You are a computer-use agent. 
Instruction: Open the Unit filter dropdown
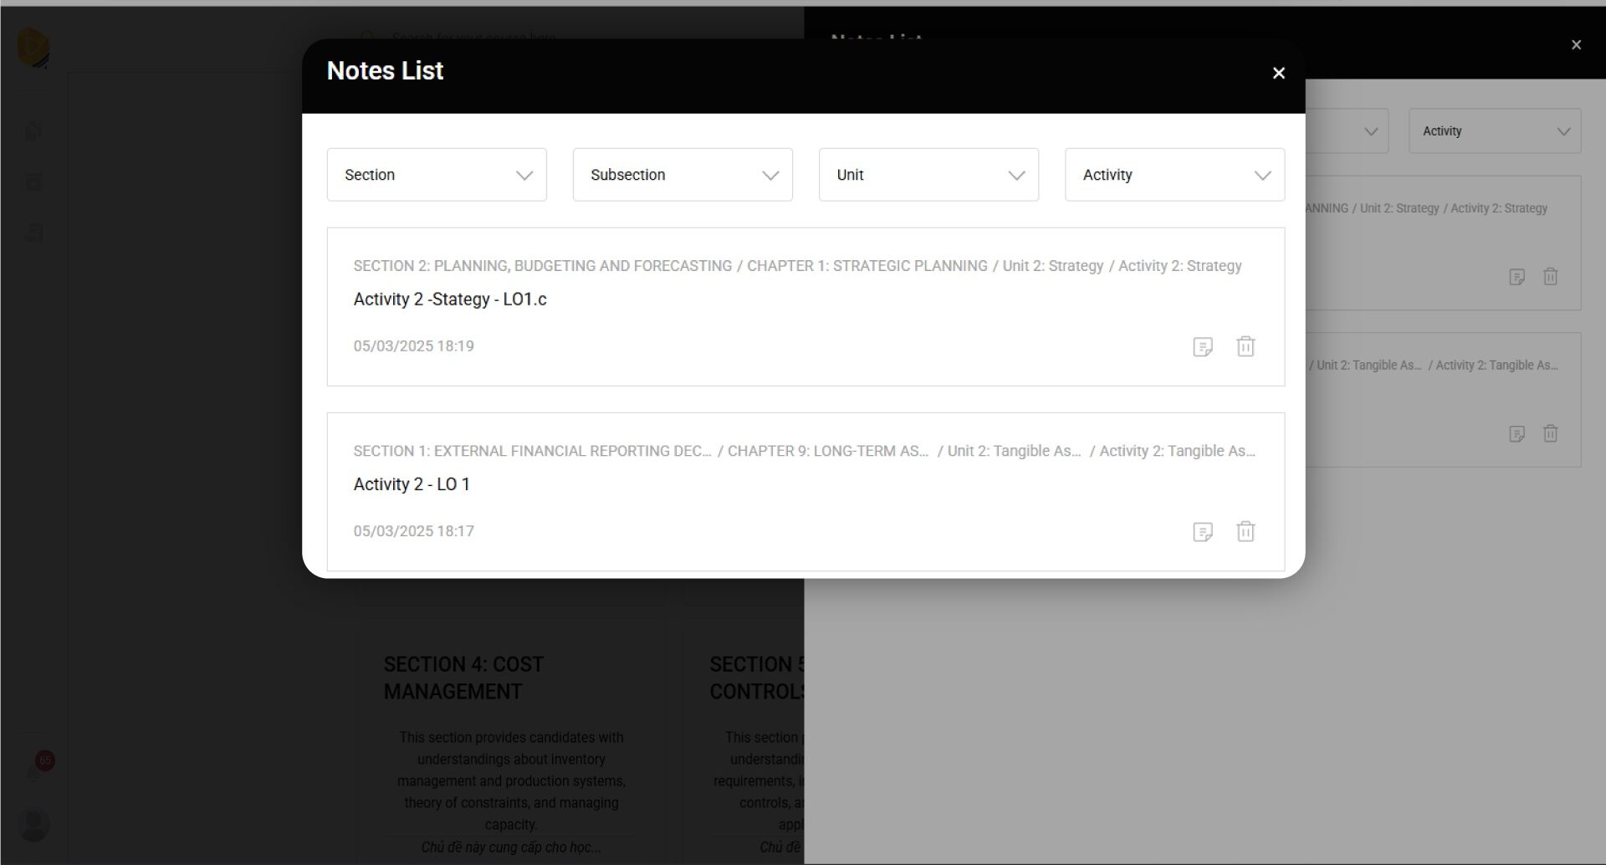[x=928, y=175]
